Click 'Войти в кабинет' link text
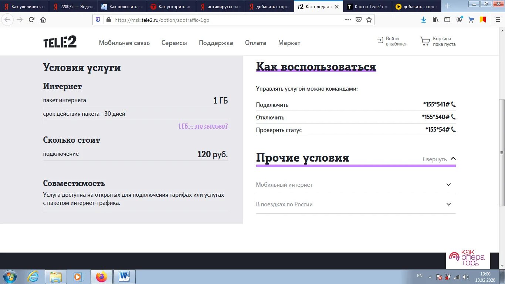Screen dimensions: 505x284 (396, 41)
